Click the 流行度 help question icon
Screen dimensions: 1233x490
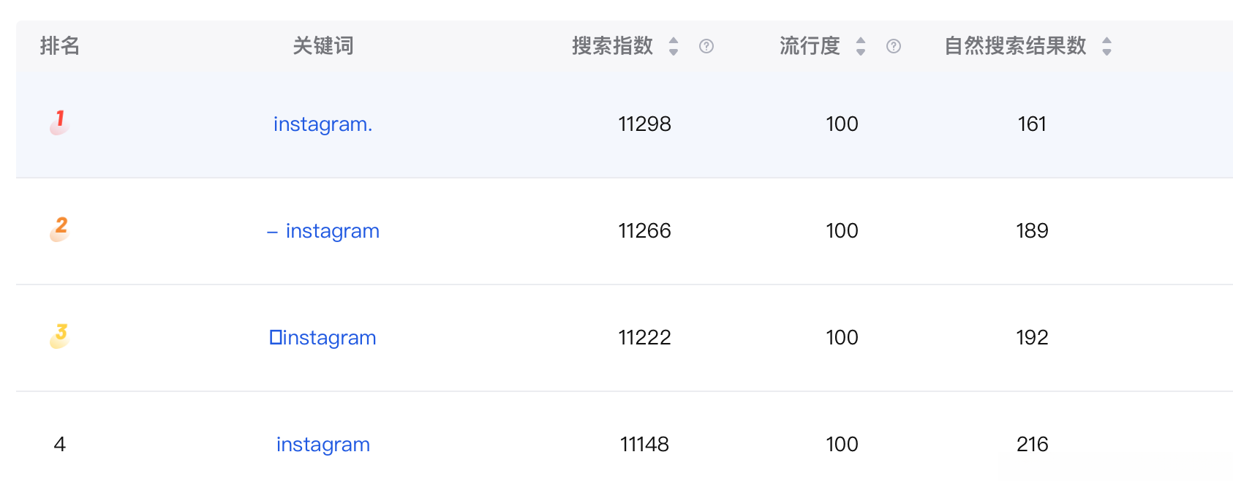pyautogui.click(x=893, y=46)
